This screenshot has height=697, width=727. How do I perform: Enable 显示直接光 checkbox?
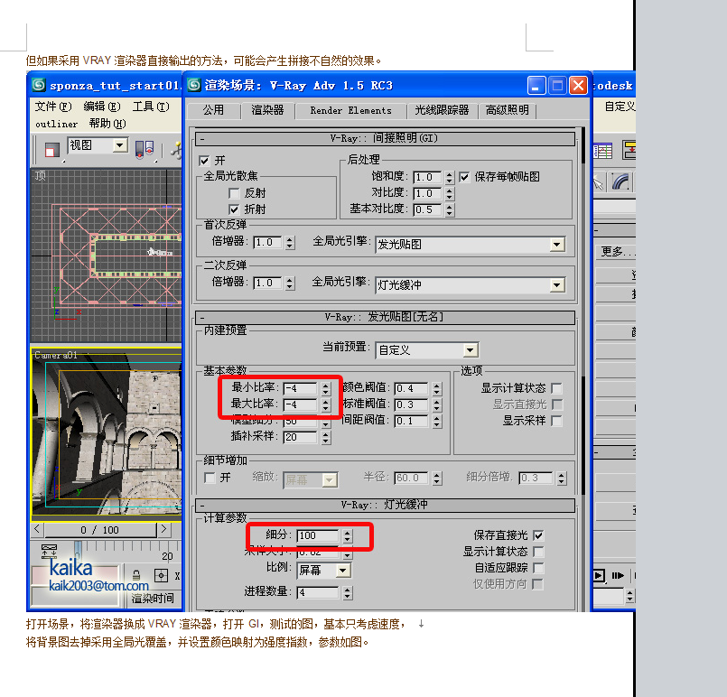tap(557, 404)
